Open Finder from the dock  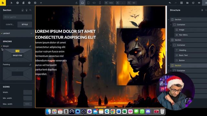(48, 111)
